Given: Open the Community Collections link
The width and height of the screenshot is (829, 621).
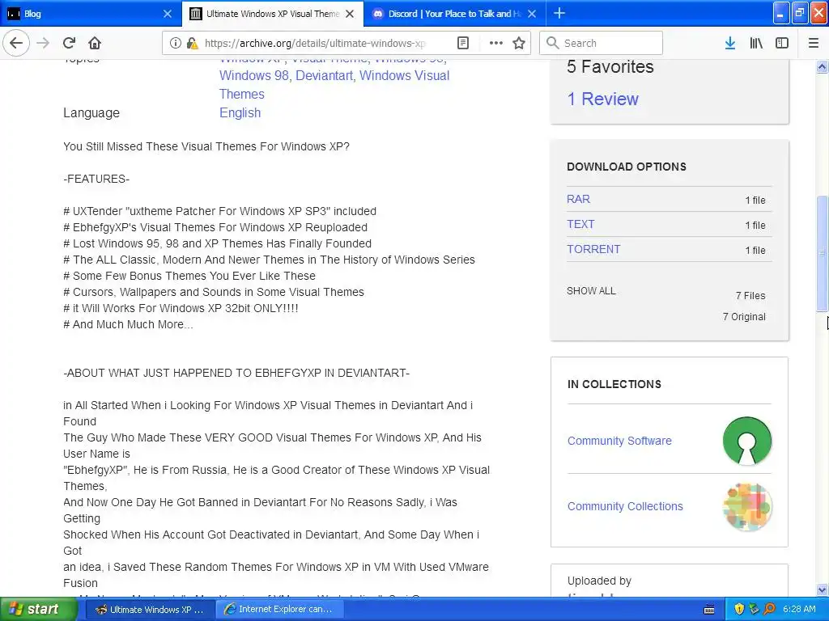Looking at the screenshot, I should 625,506.
